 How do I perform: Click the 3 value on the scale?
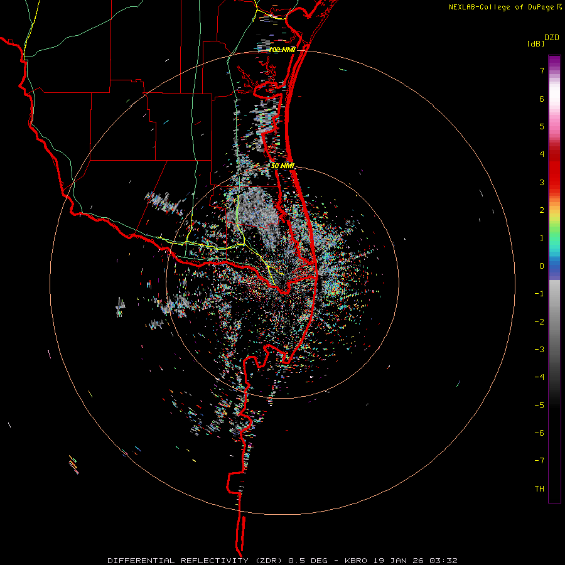tap(542, 182)
